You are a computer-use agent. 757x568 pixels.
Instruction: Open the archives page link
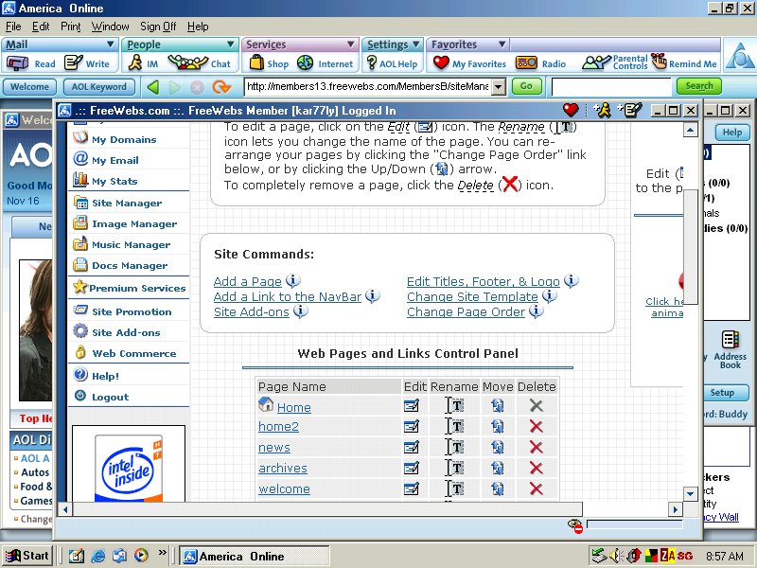click(283, 468)
